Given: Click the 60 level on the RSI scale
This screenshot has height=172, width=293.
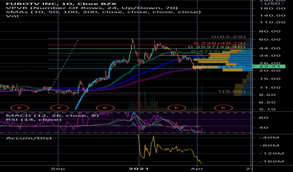Looking at the screenshot, I should (x=264, y=118).
